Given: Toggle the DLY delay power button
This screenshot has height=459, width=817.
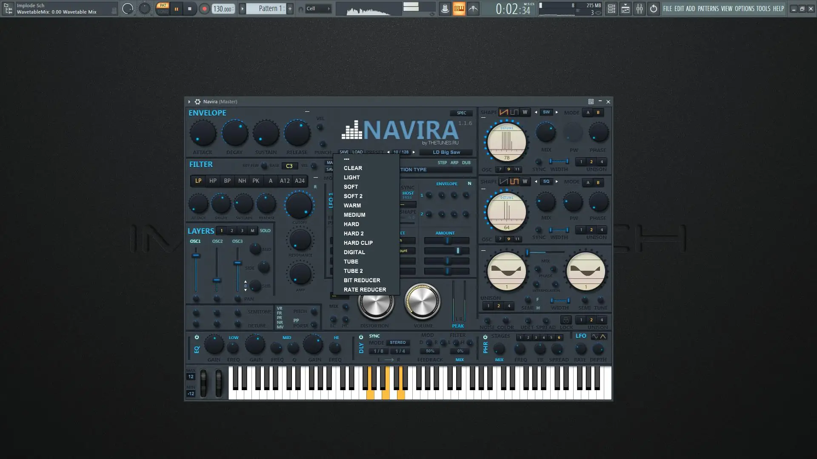Looking at the screenshot, I should click(361, 337).
